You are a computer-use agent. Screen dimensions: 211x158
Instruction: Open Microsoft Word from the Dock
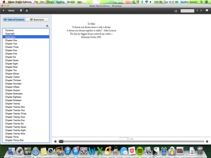[x=92, y=151]
